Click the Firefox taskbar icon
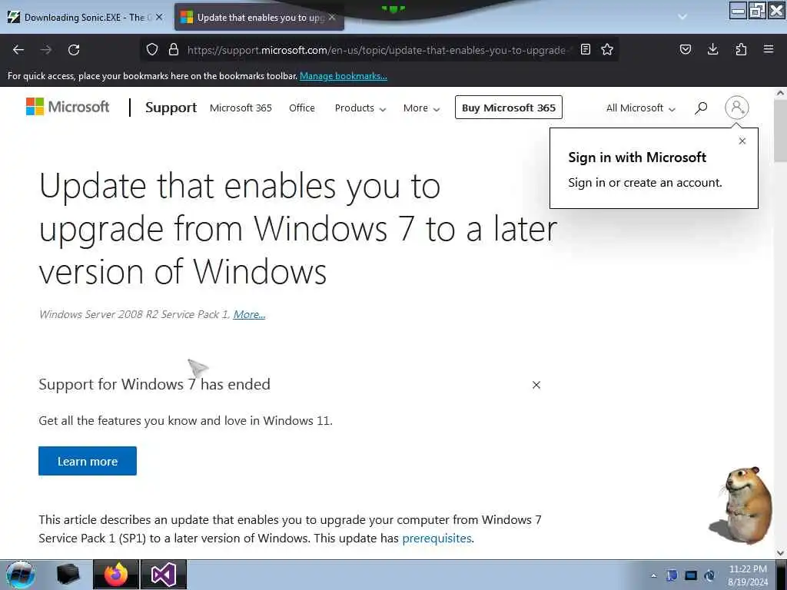 [x=116, y=575]
